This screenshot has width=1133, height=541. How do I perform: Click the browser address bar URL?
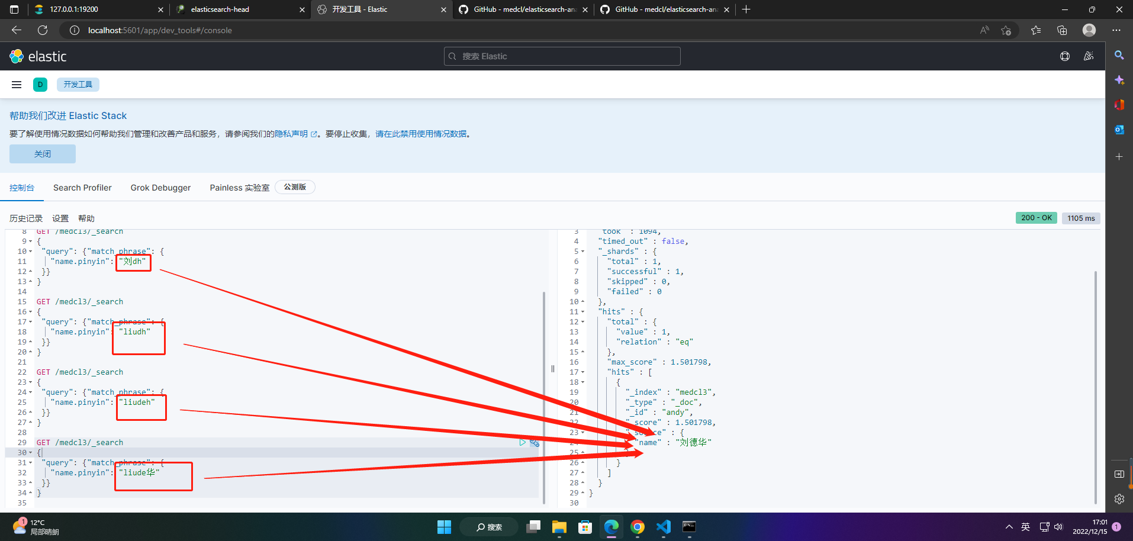coord(160,30)
